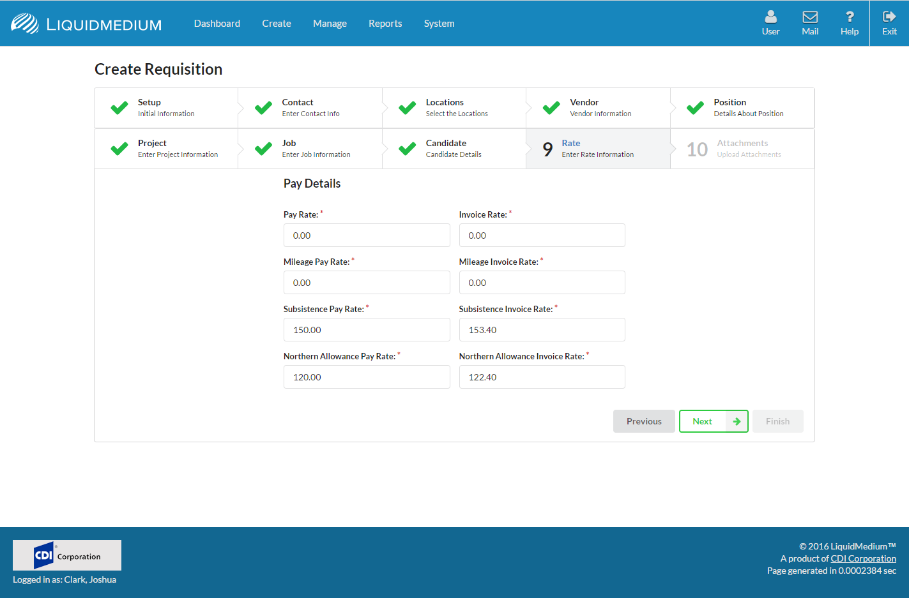909x598 pixels.
Task: Click the green arrow on Next button
Action: pos(737,421)
